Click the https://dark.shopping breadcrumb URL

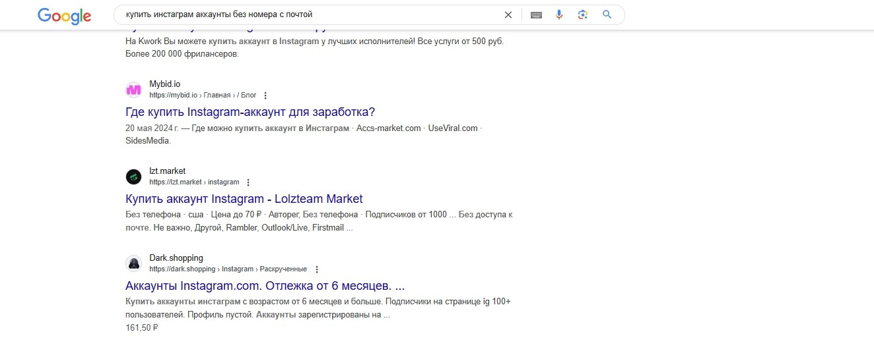[x=228, y=269]
